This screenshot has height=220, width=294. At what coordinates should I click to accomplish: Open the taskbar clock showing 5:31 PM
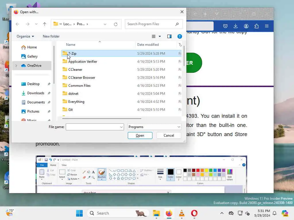pyautogui.click(x=262, y=213)
